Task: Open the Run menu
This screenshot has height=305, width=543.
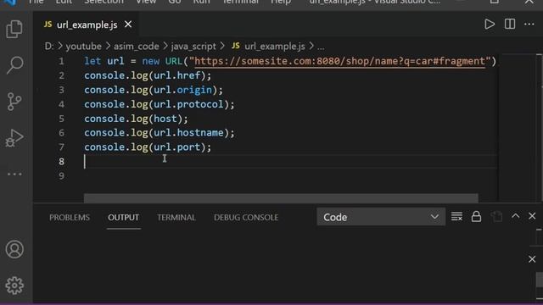Action: tap(201, 2)
